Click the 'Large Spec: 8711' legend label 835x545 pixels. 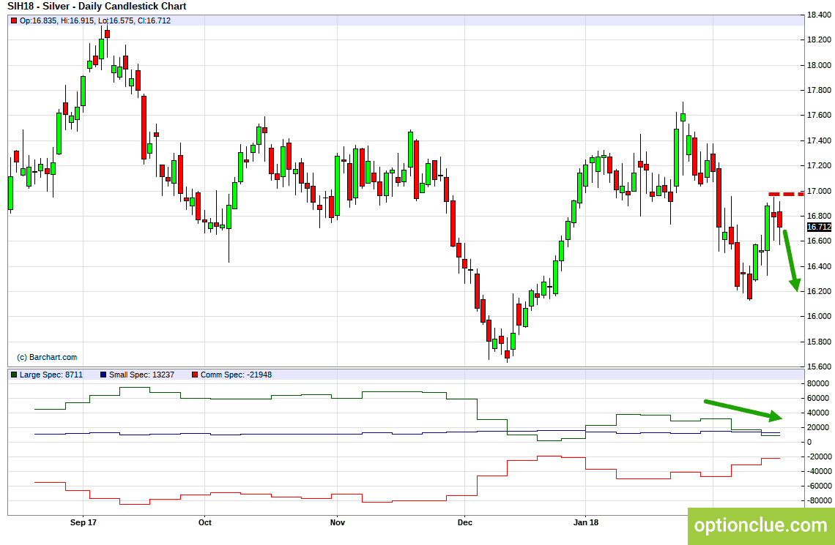pos(51,375)
